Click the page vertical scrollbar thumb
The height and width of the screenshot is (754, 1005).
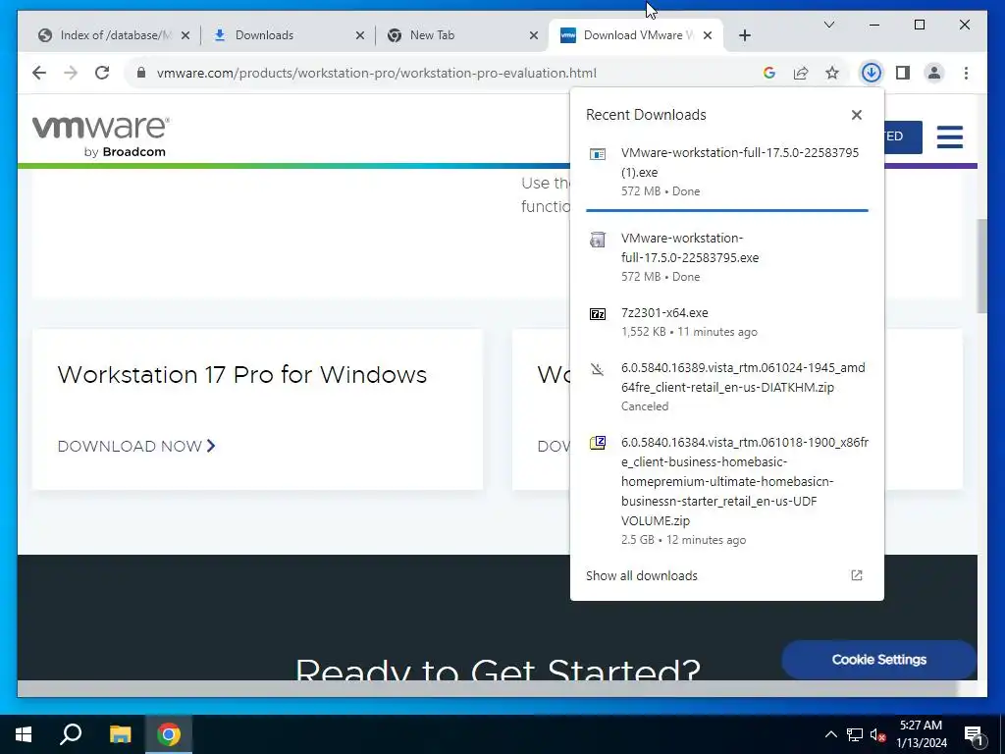[981, 266]
